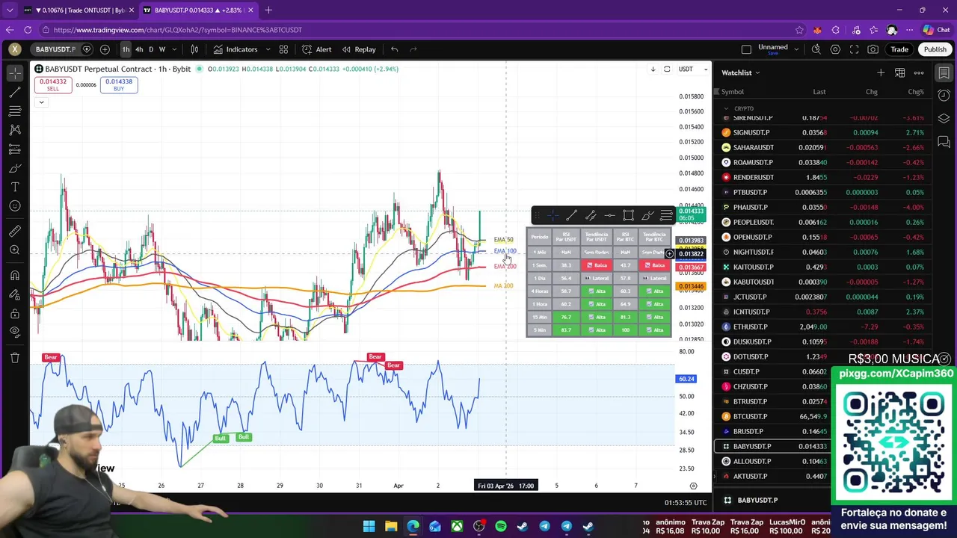This screenshot has height=538, width=957.
Task: Open the patterns drawing tool
Action: pyautogui.click(x=15, y=130)
